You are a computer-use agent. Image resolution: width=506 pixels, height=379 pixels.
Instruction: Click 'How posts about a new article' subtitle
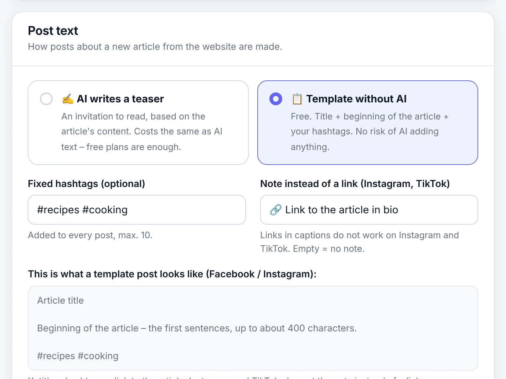(155, 47)
